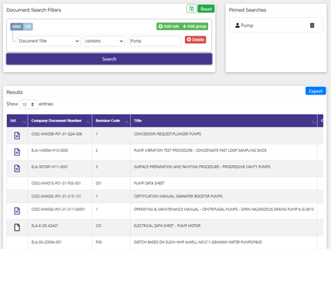Change the Show entries count selector

coord(29,105)
